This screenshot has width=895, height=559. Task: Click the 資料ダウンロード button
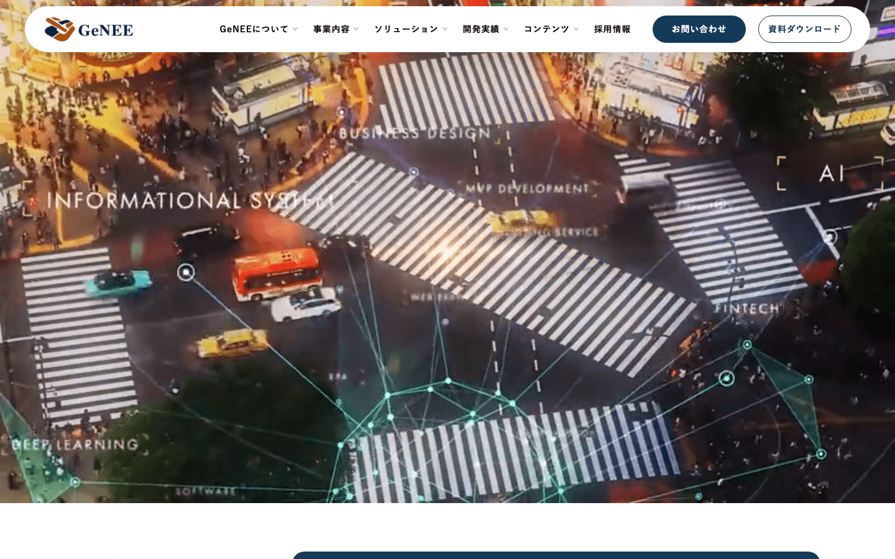point(805,29)
